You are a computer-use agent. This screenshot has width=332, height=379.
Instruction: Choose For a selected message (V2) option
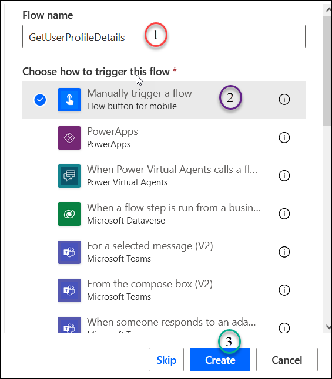pyautogui.click(x=164, y=252)
